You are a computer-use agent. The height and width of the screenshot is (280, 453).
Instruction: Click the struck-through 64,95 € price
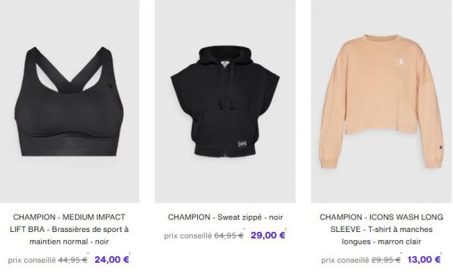point(229,235)
